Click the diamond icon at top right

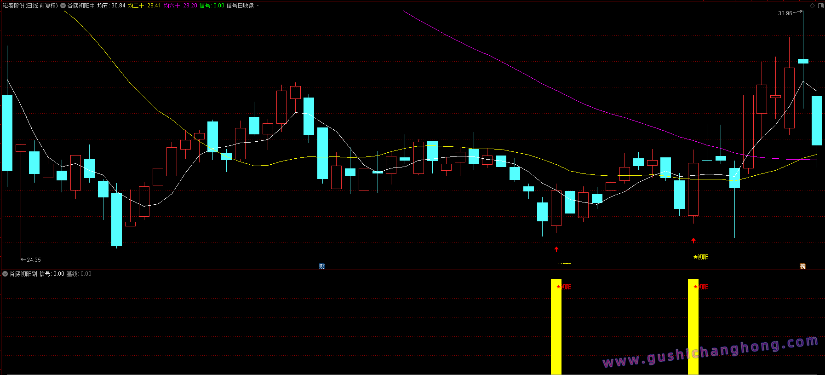pyautogui.click(x=812, y=6)
